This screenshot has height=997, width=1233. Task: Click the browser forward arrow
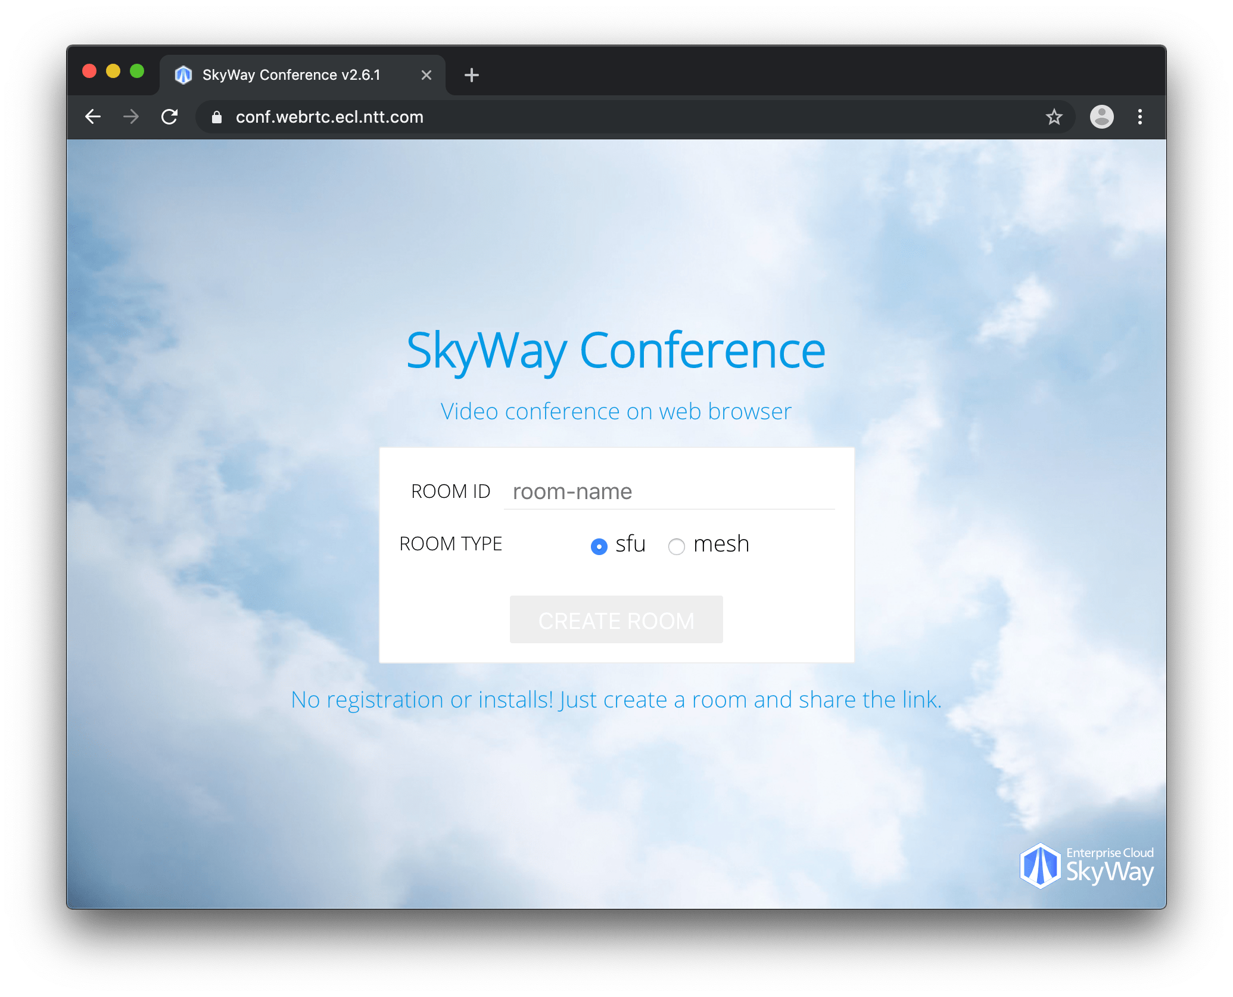(x=131, y=117)
